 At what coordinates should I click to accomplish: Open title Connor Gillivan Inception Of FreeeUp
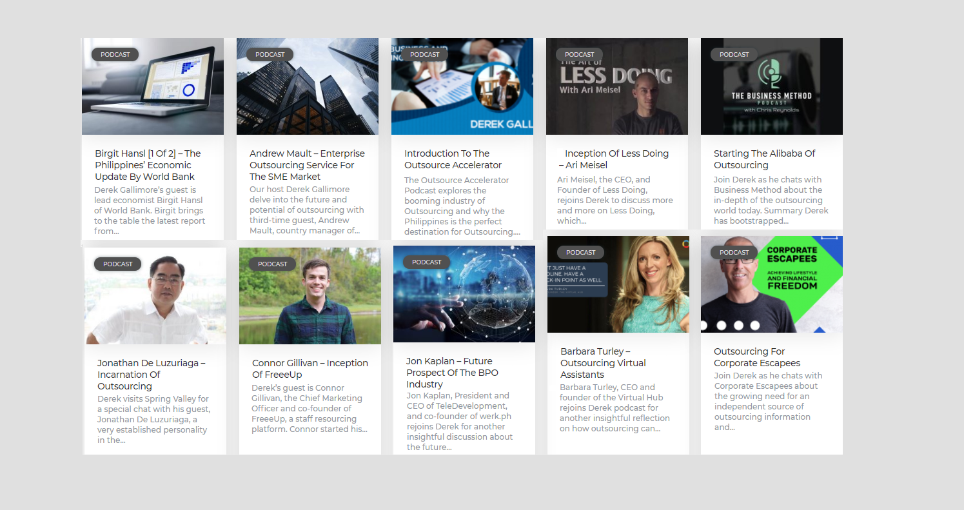tap(310, 369)
